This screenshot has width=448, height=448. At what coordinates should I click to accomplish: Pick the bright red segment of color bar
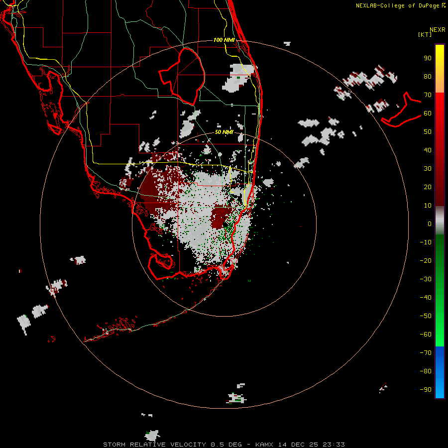point(440,114)
